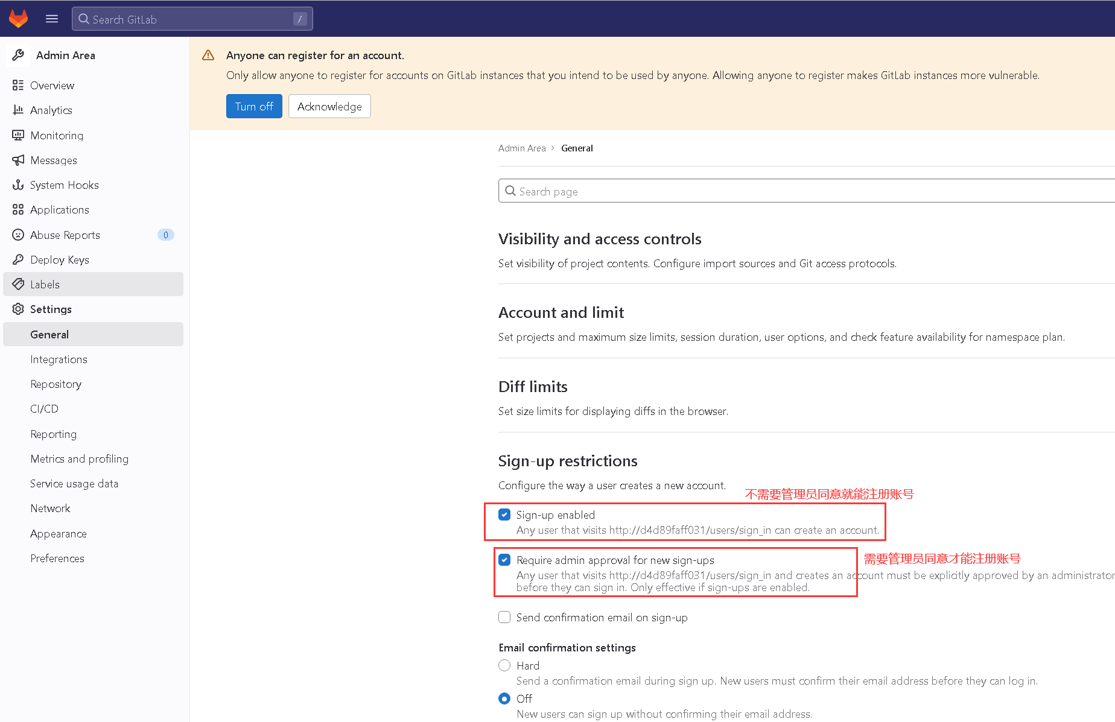Collapse the Sign-up restrictions section

[568, 461]
